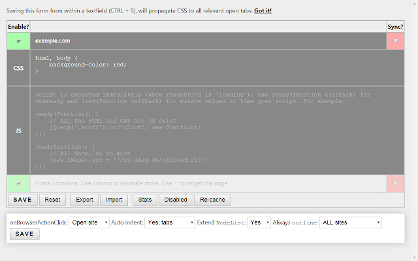418x261 pixels.
Task: Toggle the Enable checkbox on new hosts row
Action: [x=18, y=183]
